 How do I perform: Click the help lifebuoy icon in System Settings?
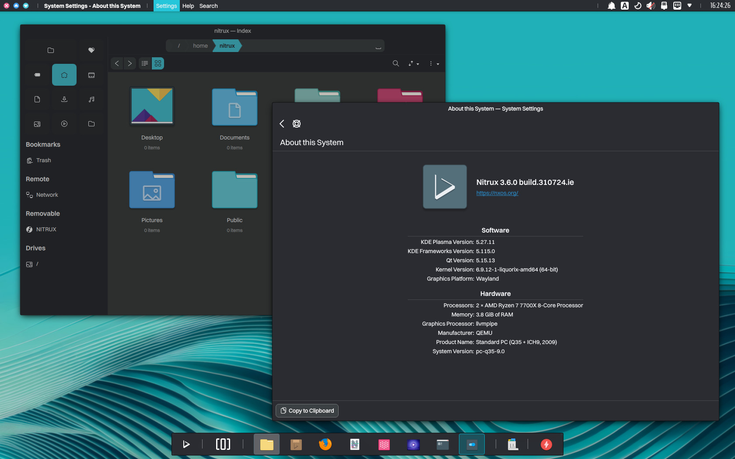[297, 124]
